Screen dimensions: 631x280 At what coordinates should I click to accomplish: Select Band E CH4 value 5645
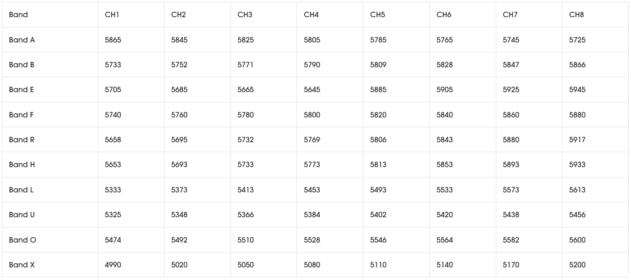point(312,89)
